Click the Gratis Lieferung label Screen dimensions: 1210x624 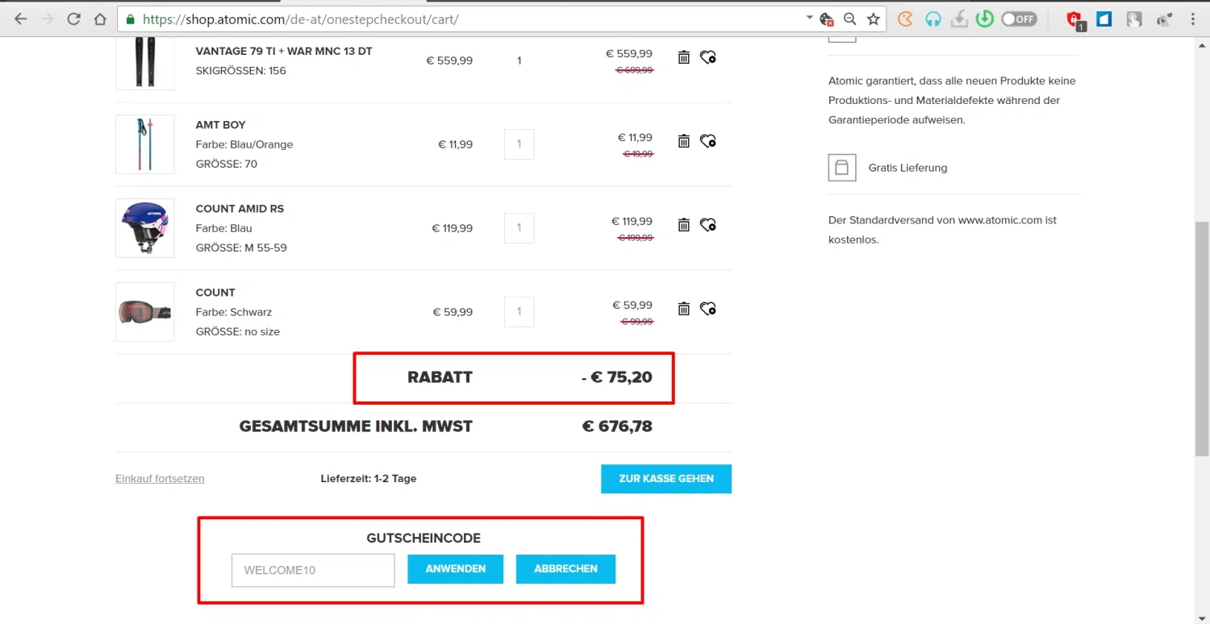907,168
